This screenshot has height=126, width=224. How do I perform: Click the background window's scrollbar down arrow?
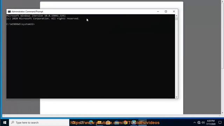(x=223, y=113)
